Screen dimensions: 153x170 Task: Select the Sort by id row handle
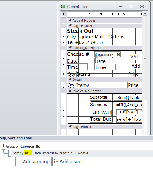click(10, 153)
